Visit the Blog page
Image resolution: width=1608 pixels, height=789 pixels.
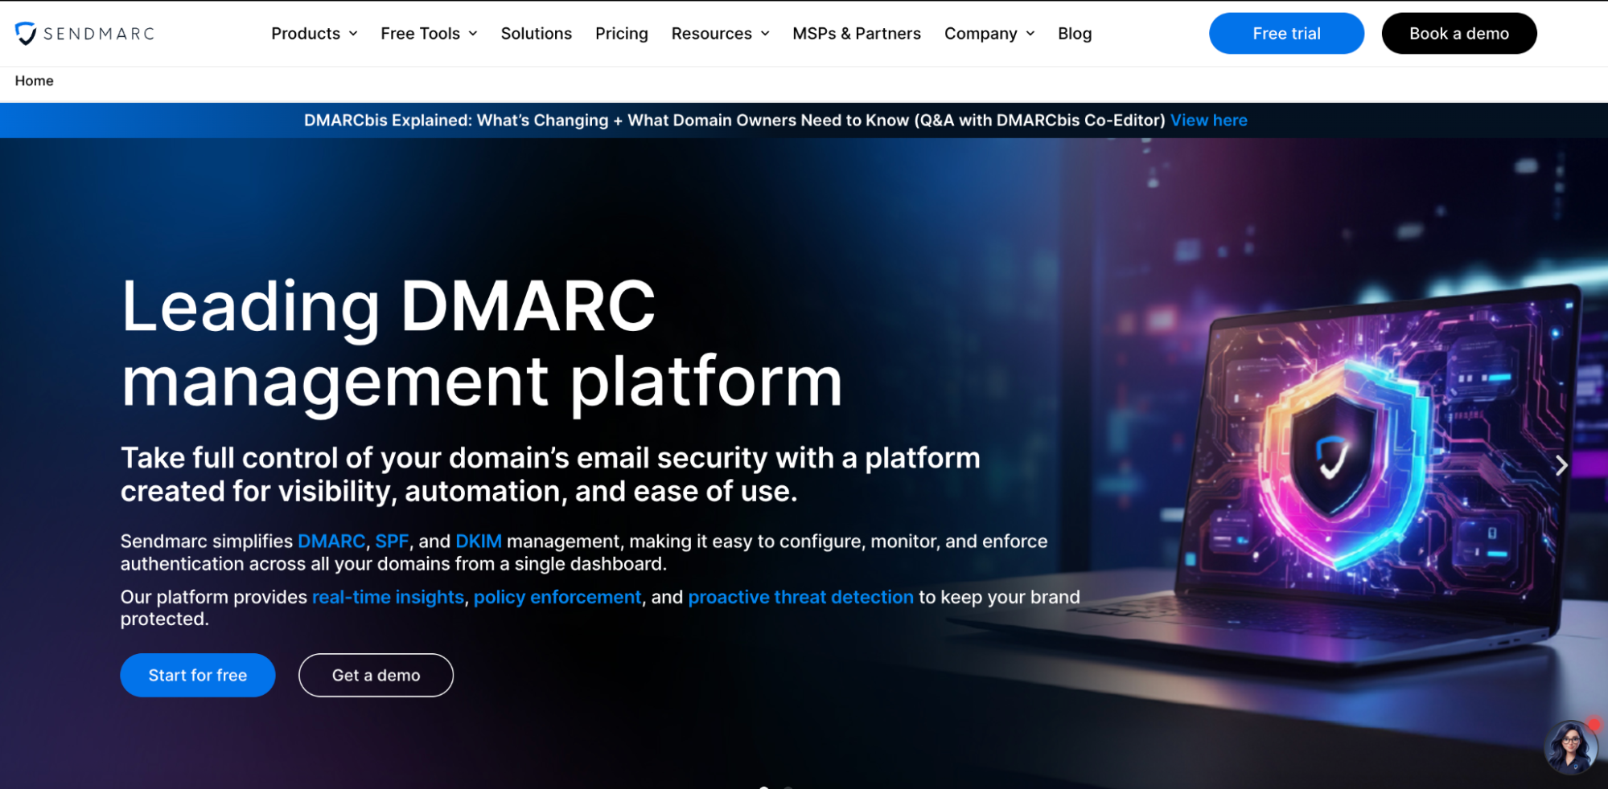(1074, 34)
